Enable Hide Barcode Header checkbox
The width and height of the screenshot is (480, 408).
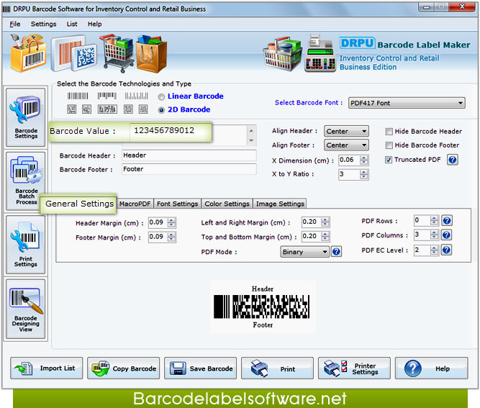[x=389, y=132]
